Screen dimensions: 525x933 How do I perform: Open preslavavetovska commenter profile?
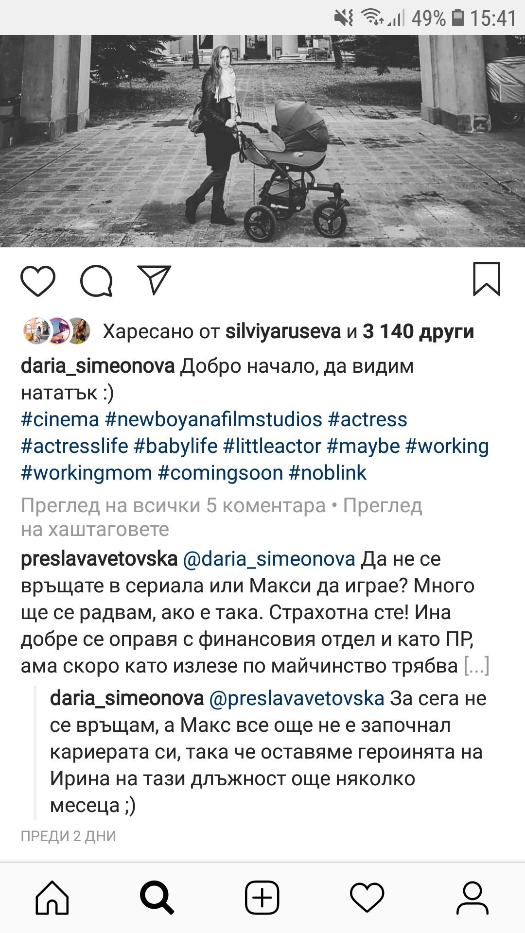[99, 559]
